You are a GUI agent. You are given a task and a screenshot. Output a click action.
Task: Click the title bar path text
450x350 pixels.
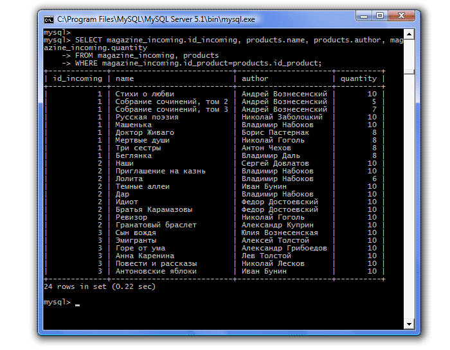point(156,20)
